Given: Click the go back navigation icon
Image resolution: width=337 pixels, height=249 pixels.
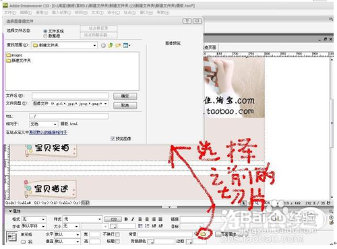Looking at the screenshot, I should (x=103, y=46).
